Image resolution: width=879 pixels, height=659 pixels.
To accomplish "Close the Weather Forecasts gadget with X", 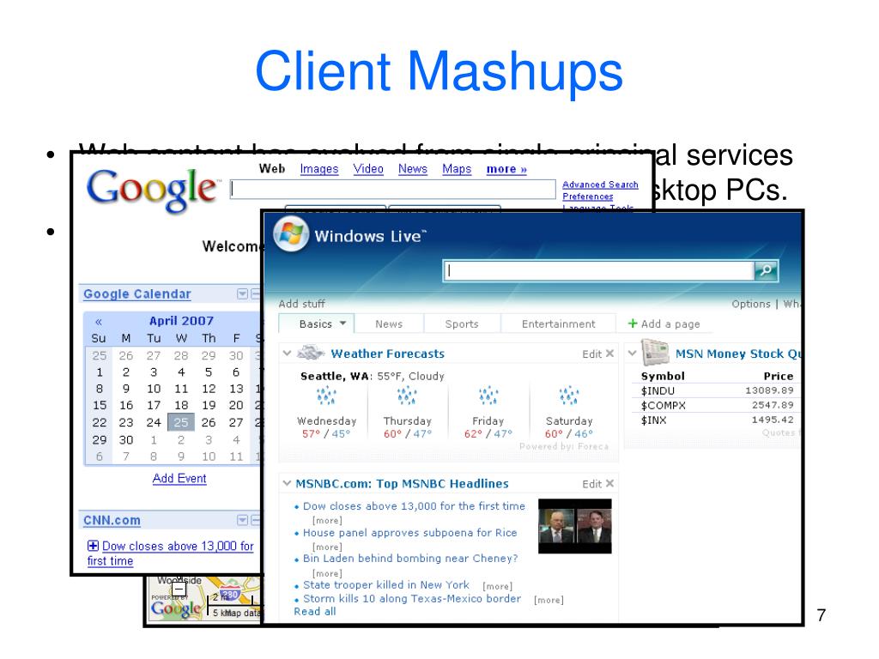I will point(610,354).
